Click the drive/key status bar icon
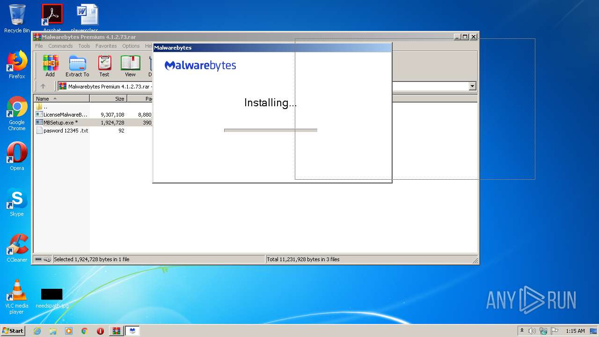This screenshot has height=337, width=599. 43,259
